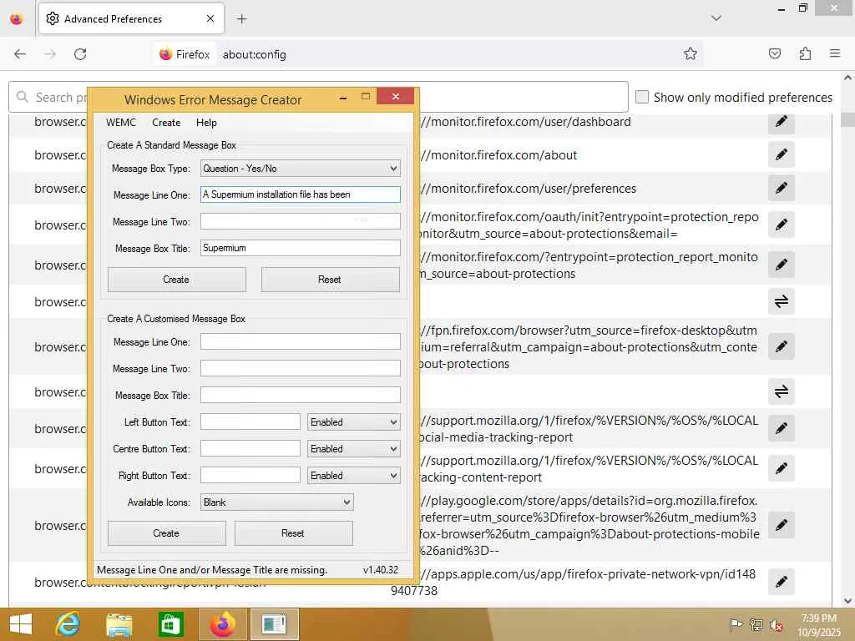This screenshot has width=855, height=641.
Task: Open the Help menu in Message Creator
Action: (x=206, y=123)
